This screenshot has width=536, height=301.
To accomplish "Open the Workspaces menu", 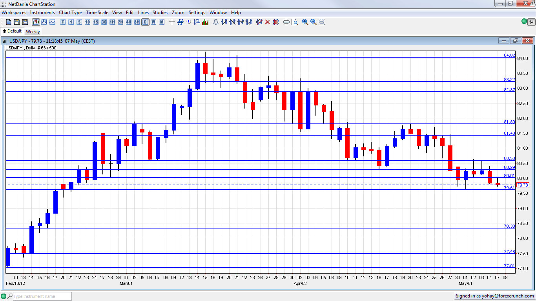I will point(14,13).
